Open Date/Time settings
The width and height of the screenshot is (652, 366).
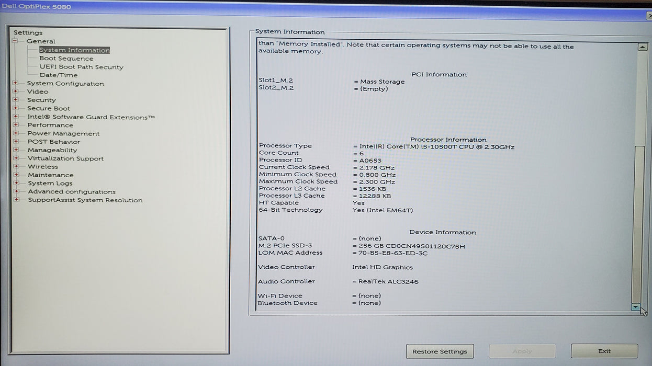tap(59, 75)
